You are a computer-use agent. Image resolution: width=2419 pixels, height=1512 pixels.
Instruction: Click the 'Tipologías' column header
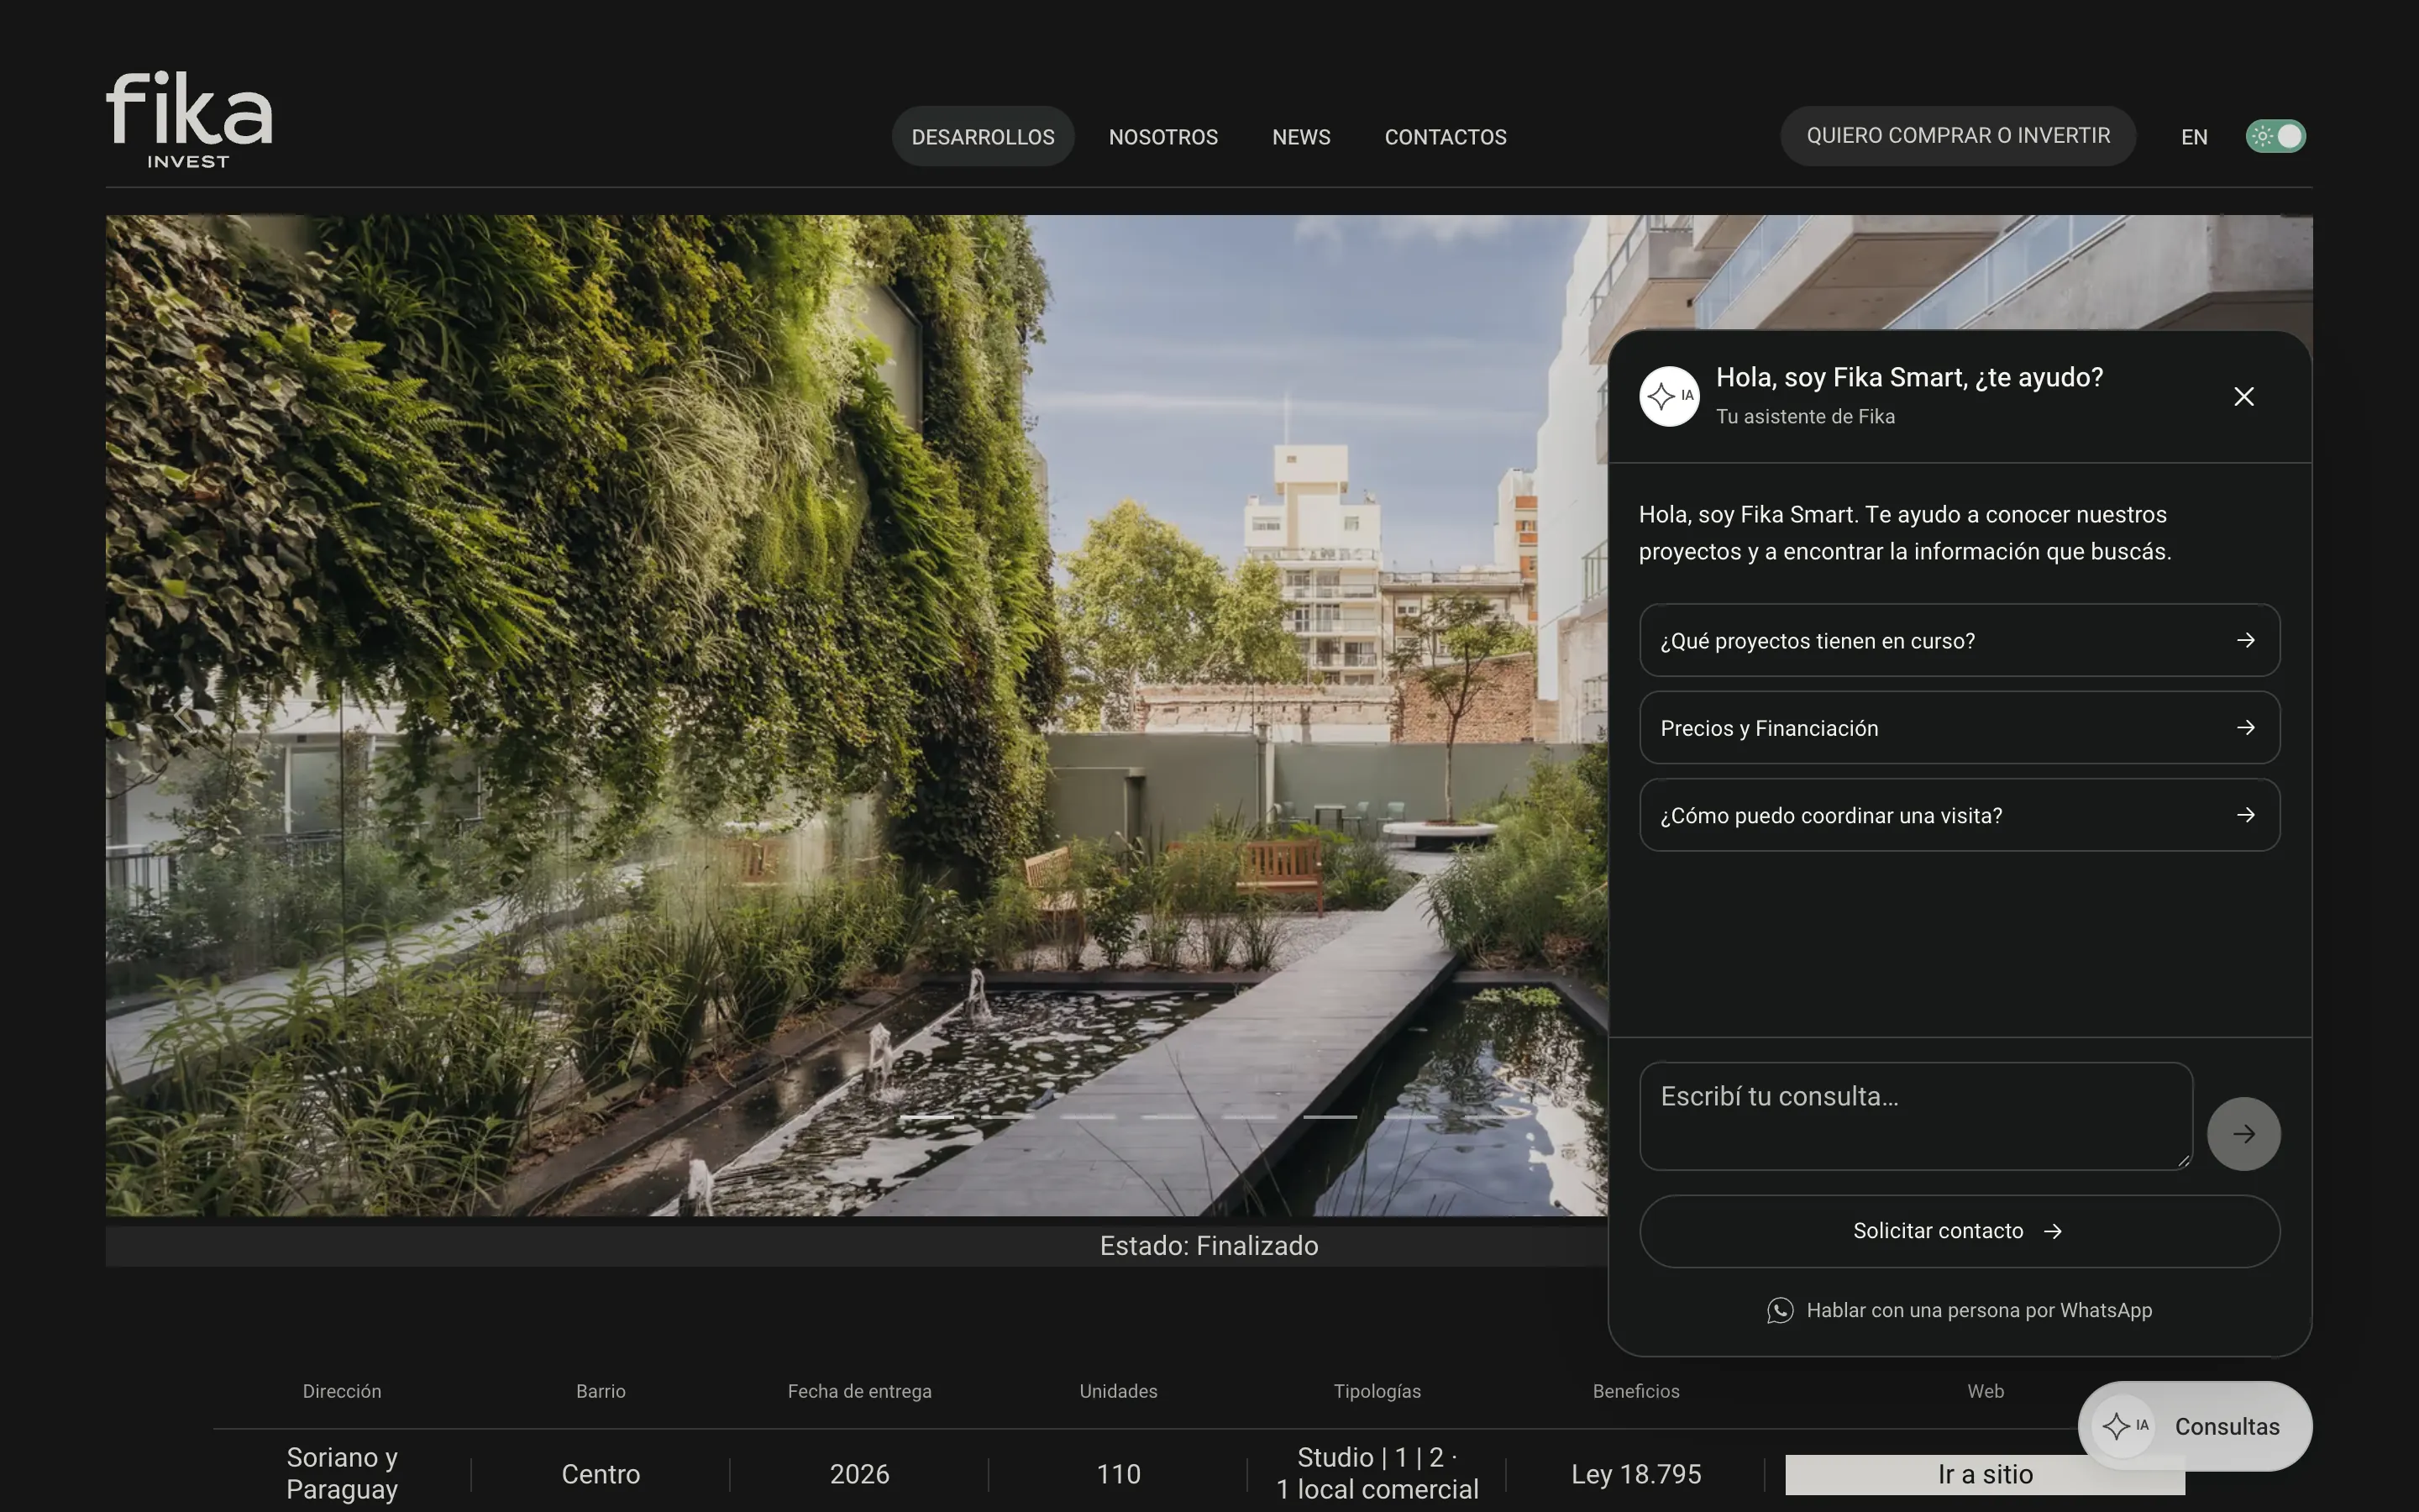(1377, 1391)
